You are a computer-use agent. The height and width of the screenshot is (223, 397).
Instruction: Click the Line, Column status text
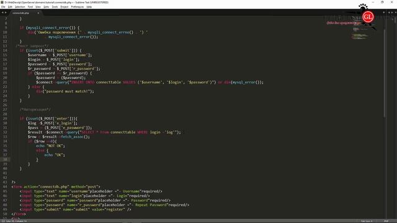17,221
